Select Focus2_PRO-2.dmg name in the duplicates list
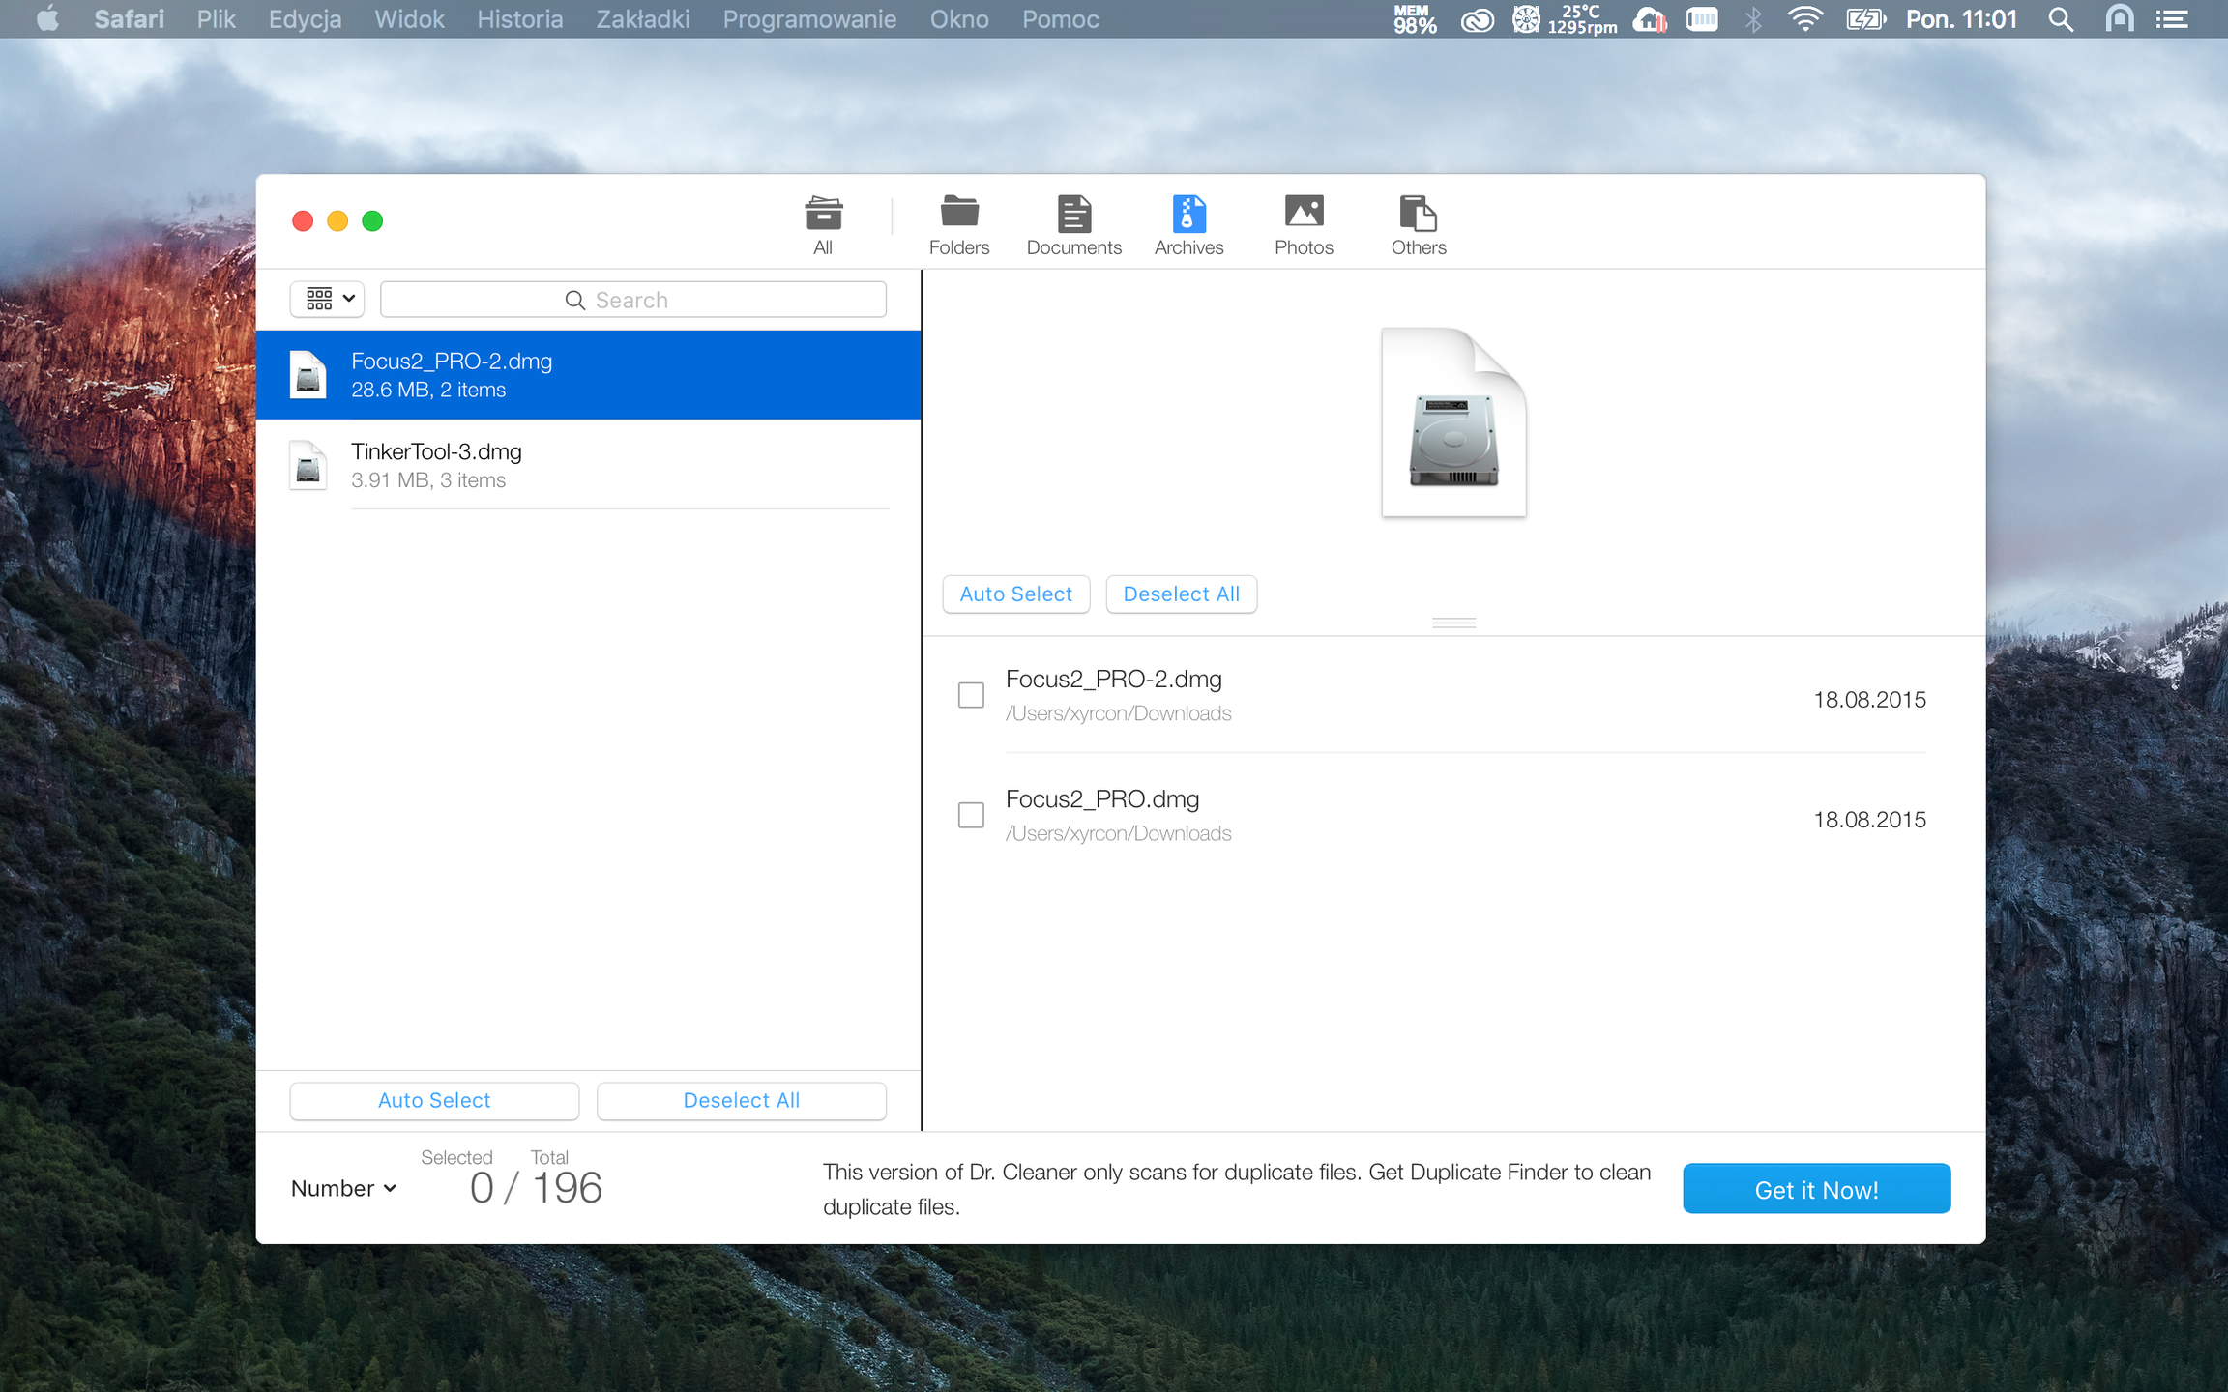The height and width of the screenshot is (1392, 2228). (x=452, y=362)
